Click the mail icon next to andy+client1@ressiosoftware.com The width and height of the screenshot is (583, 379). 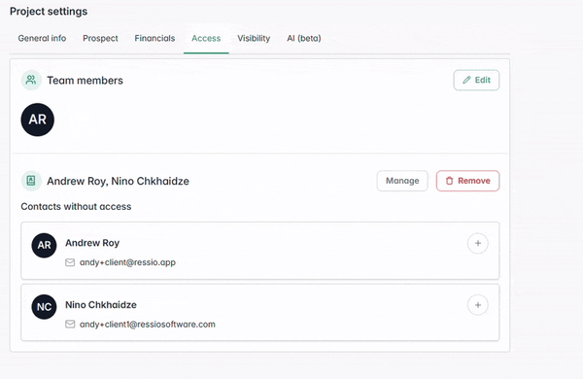(70, 325)
